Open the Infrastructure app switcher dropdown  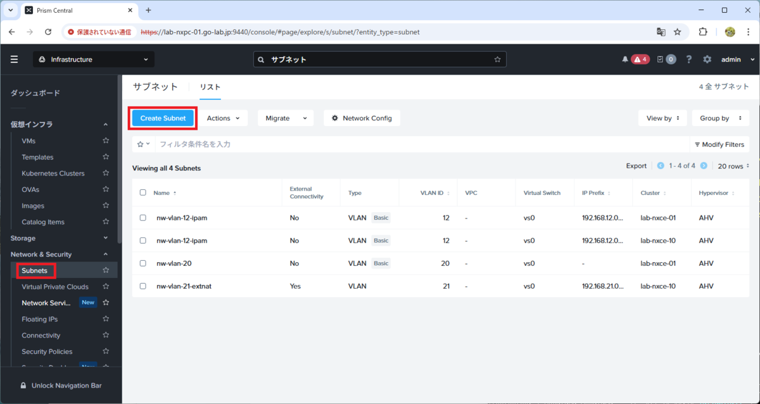click(94, 60)
